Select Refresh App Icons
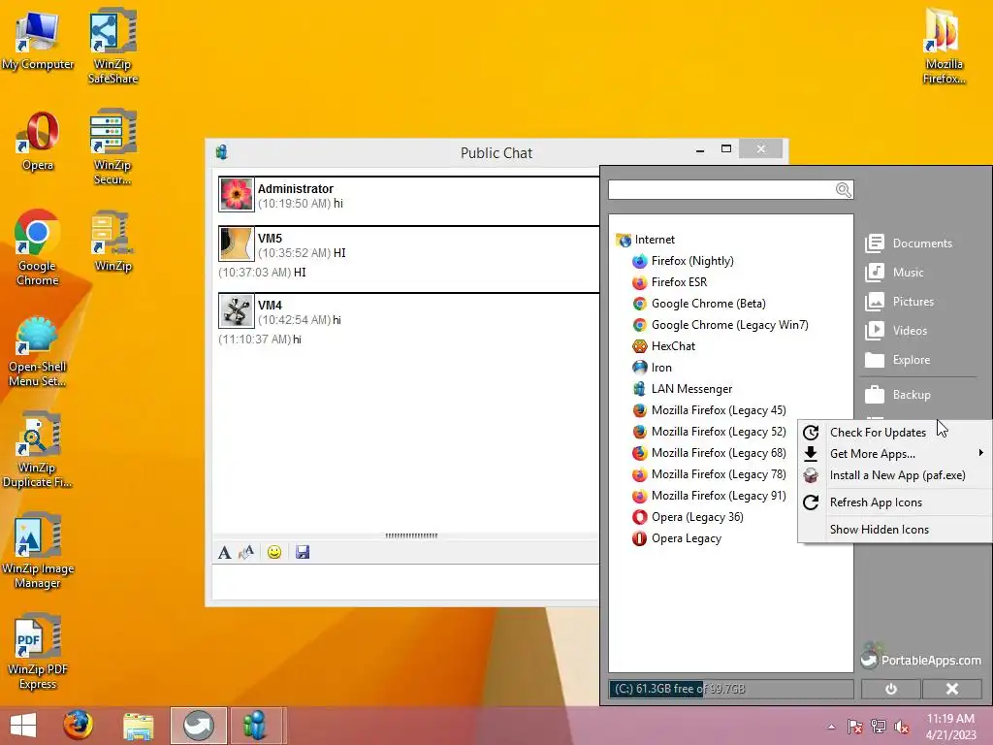Image resolution: width=993 pixels, height=745 pixels. click(x=894, y=502)
